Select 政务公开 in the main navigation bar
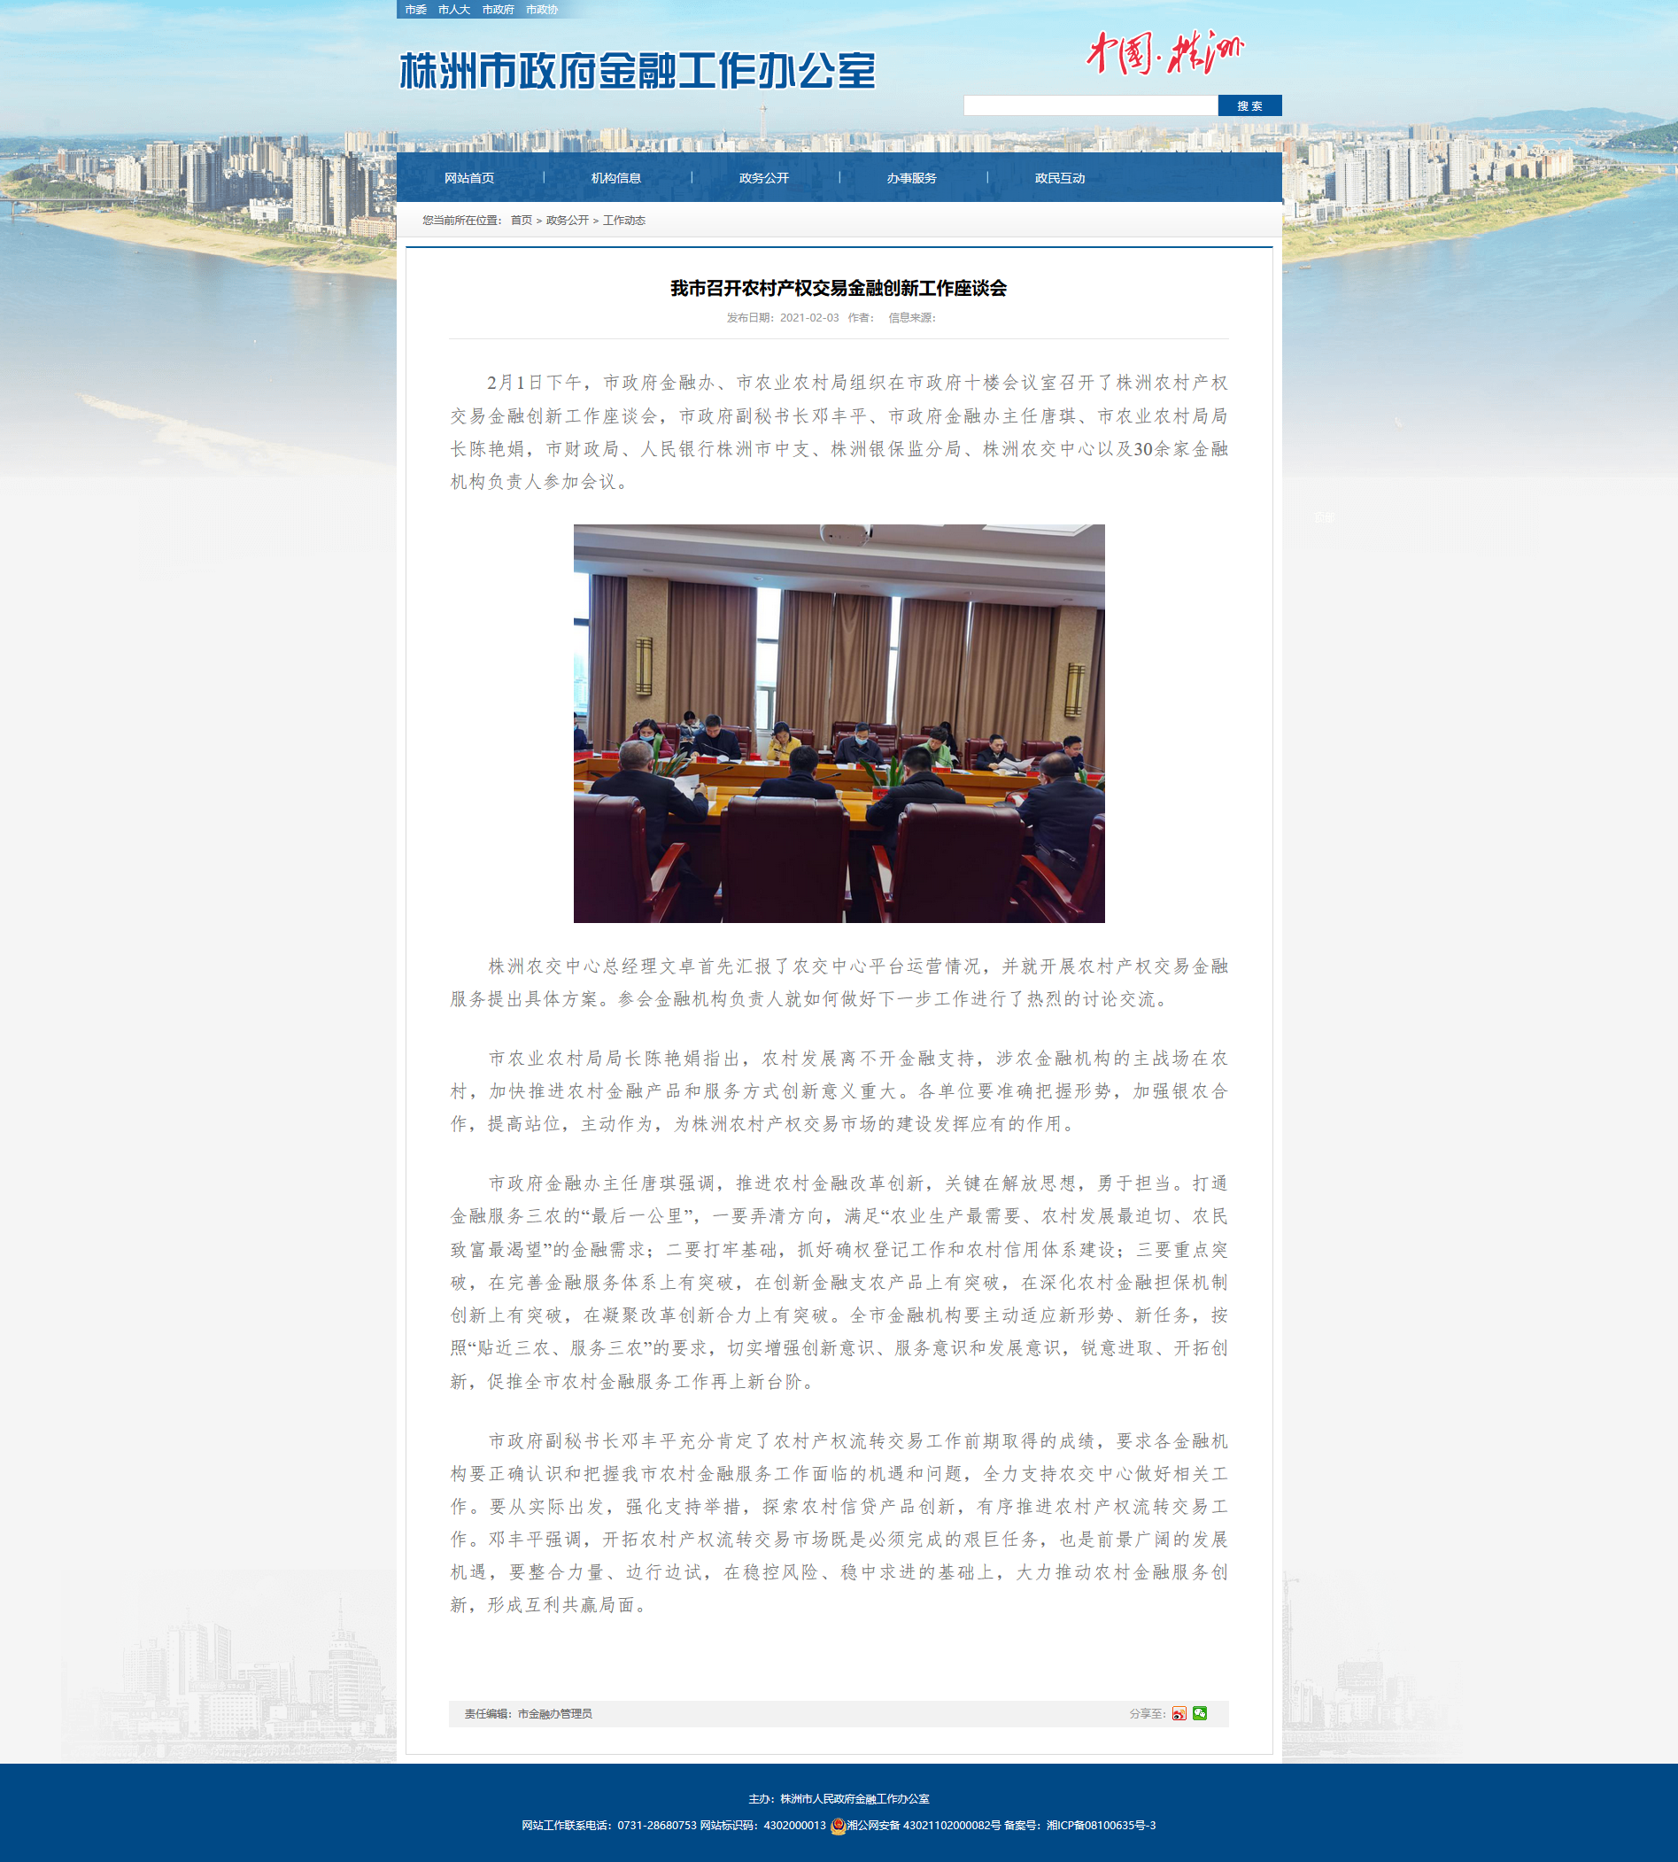 pyautogui.click(x=763, y=178)
